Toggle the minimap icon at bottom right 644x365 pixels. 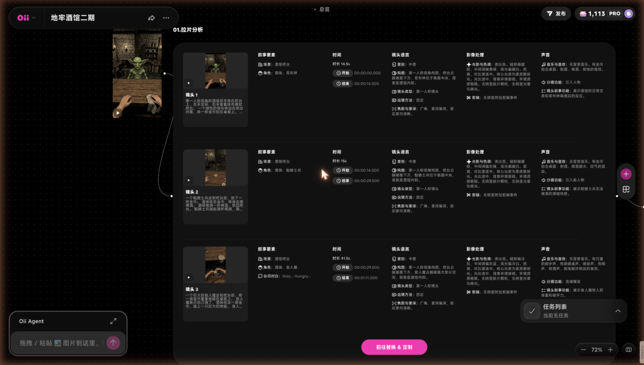(628, 350)
